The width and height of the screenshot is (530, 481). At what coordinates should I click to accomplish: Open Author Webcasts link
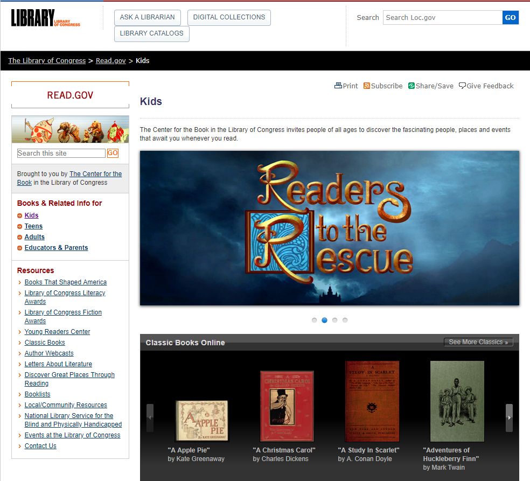[49, 353]
